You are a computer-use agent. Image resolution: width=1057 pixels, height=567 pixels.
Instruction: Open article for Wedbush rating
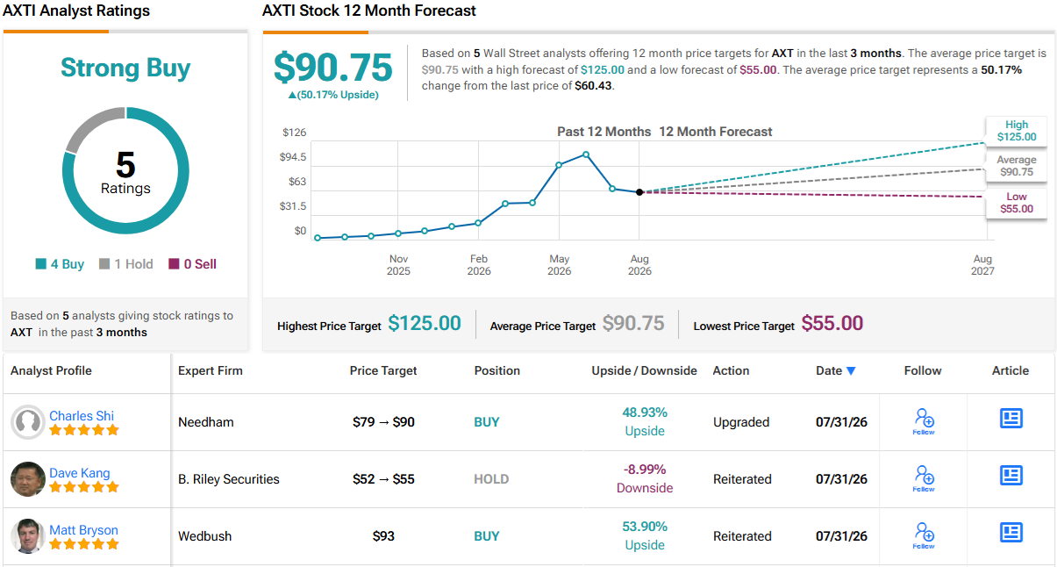point(1011,533)
